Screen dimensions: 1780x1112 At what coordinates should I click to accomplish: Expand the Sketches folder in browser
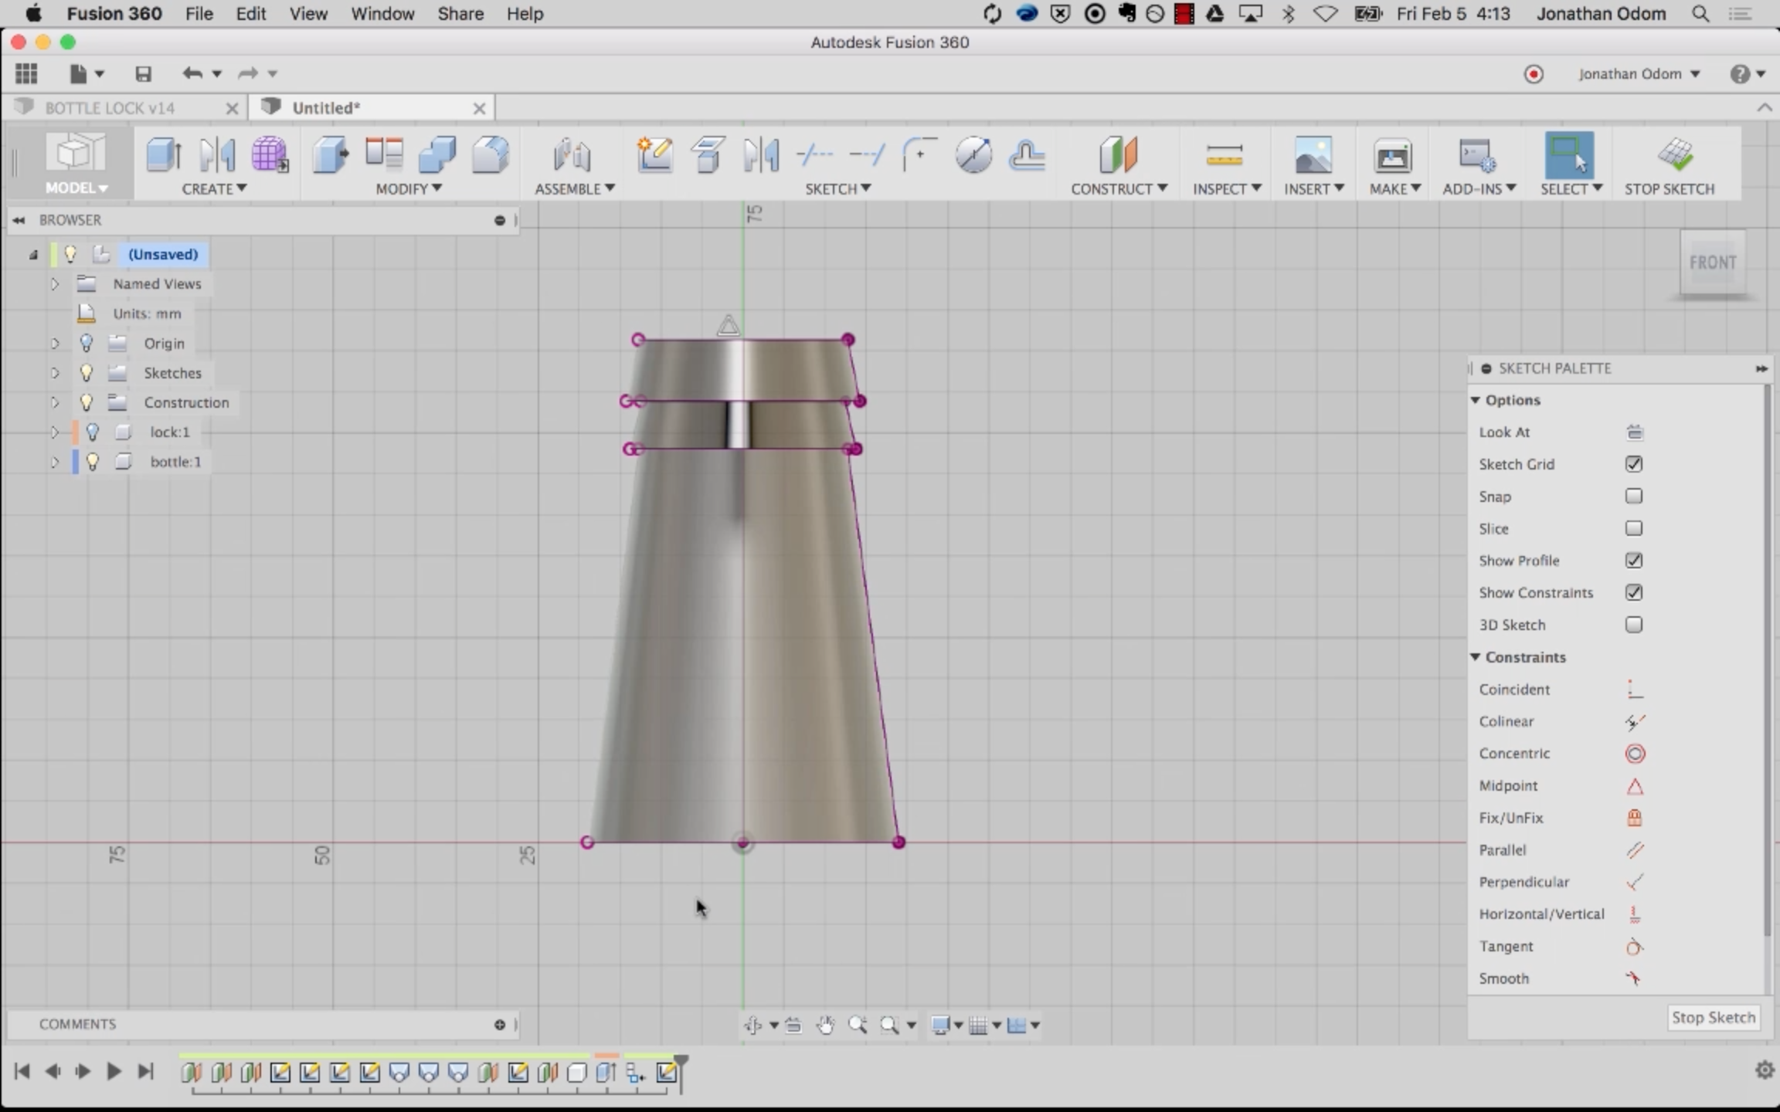pos(55,373)
